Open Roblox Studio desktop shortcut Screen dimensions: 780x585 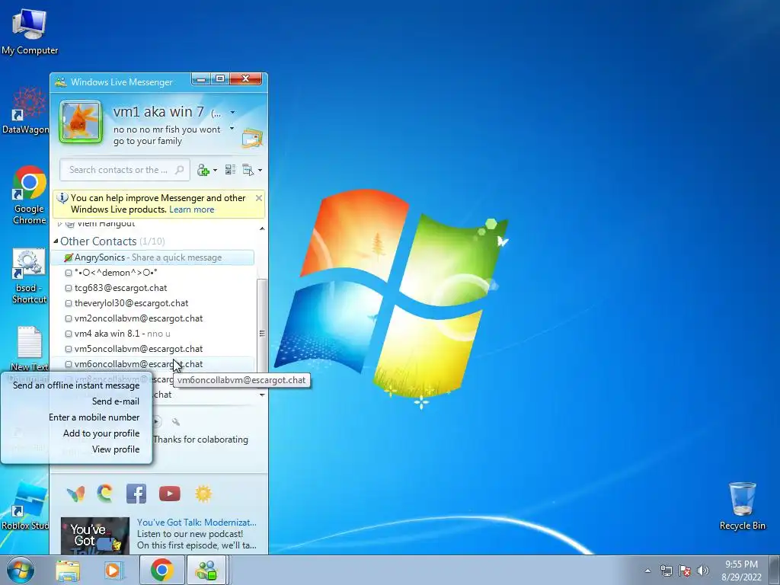coord(25,506)
